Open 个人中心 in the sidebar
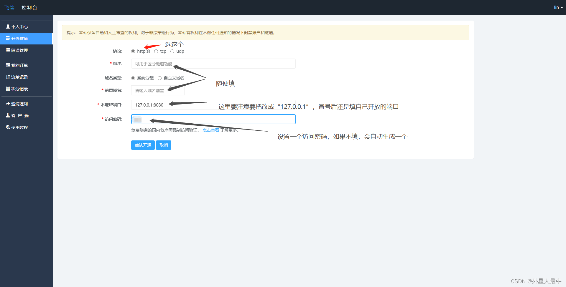Image resolution: width=566 pixels, height=287 pixels. 27,27
